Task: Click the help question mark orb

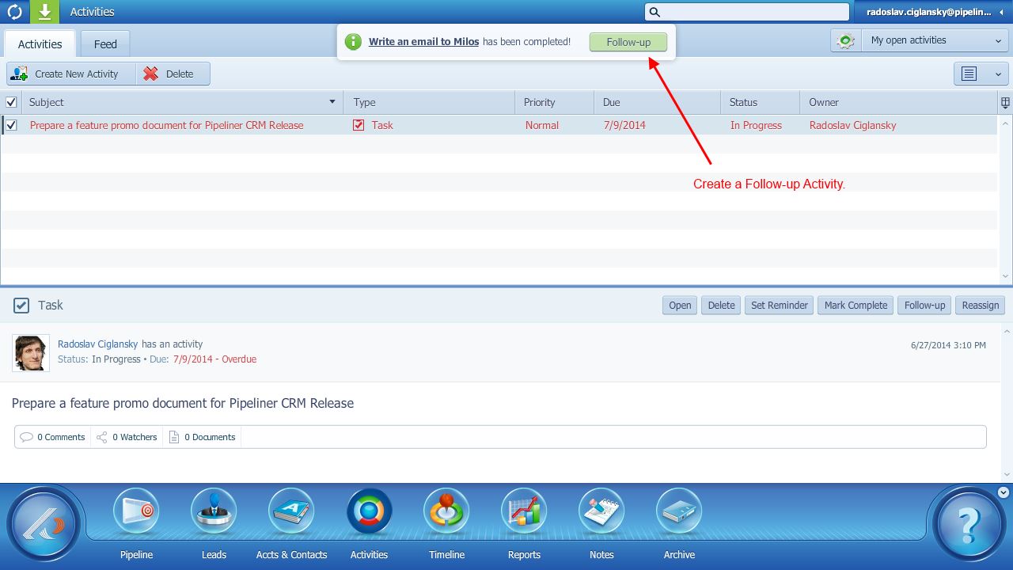Action: pyautogui.click(x=969, y=524)
